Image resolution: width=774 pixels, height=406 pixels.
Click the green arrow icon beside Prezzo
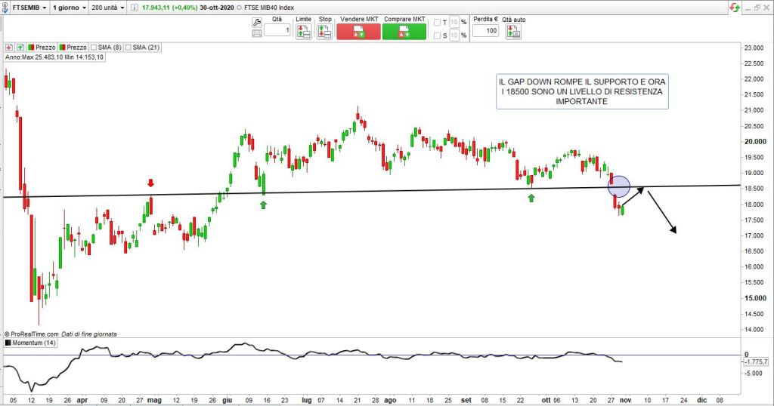[x=20, y=47]
